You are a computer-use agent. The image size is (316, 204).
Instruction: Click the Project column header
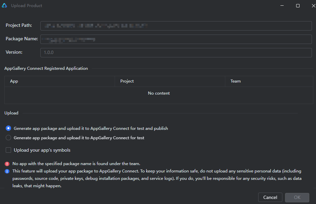tap(127, 81)
